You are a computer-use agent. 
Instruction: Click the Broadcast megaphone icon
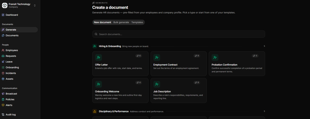[3, 94]
